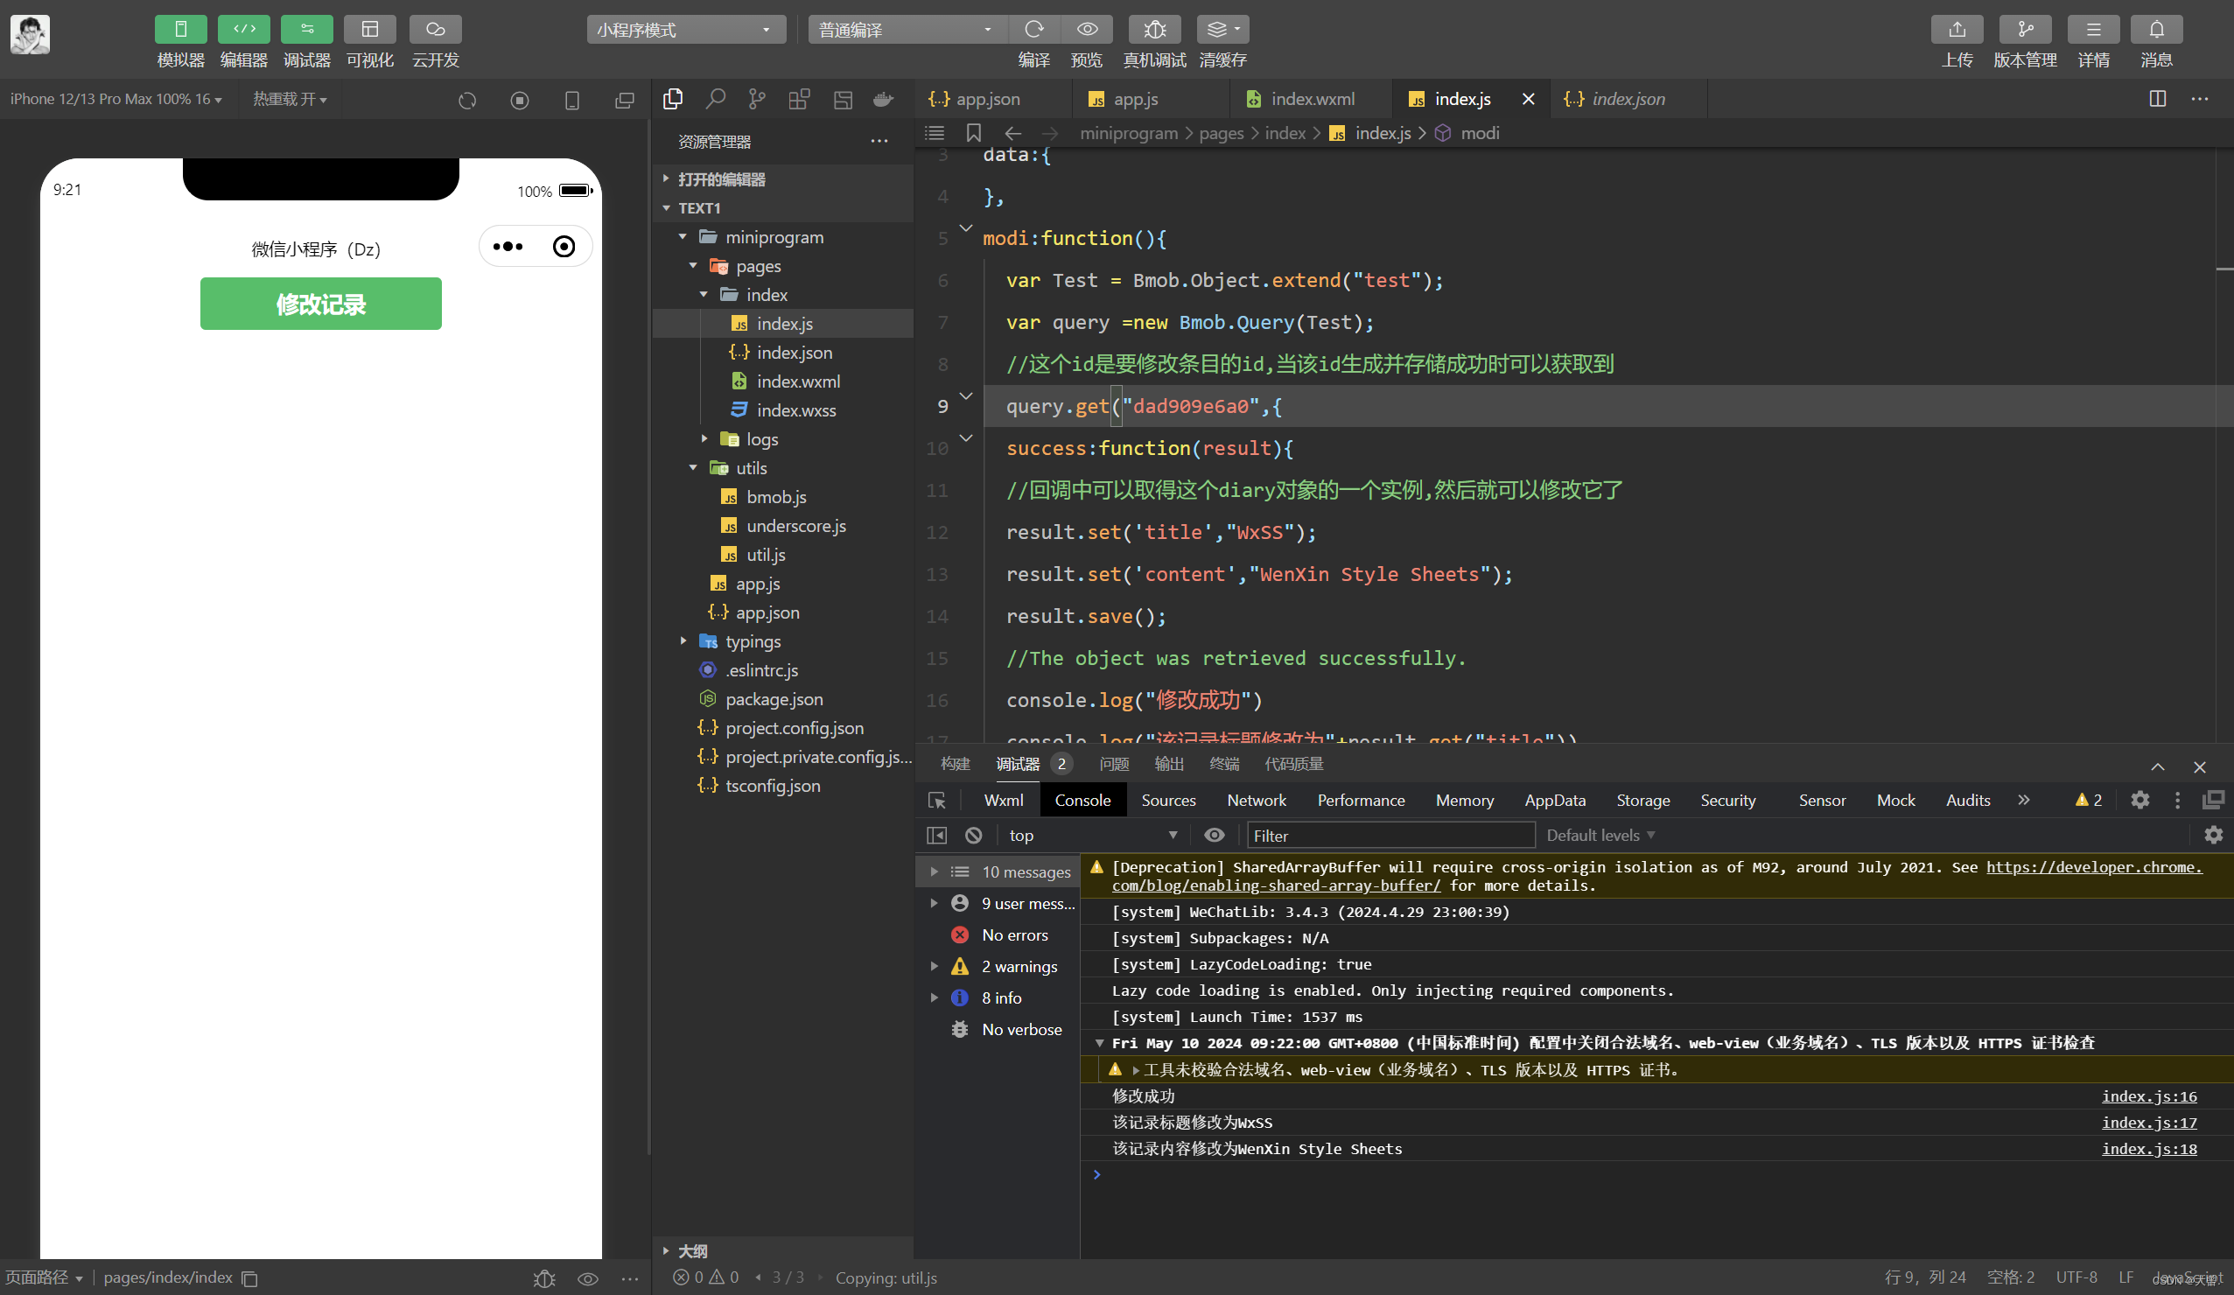Click the 上传 upload icon
The width and height of the screenshot is (2234, 1295).
(x=1956, y=29)
